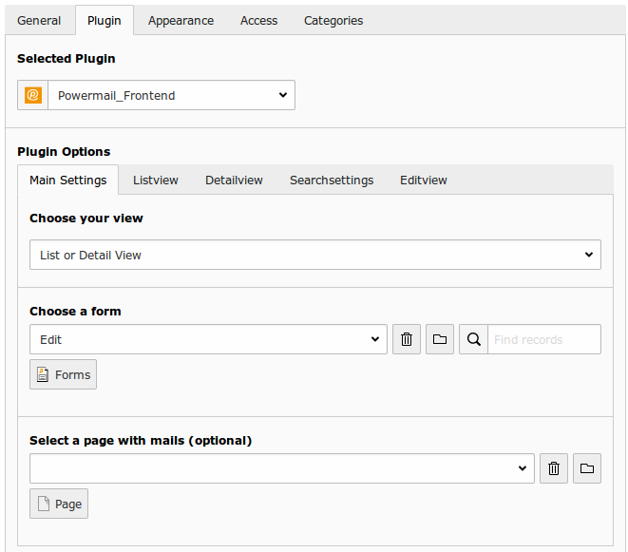The width and height of the screenshot is (628, 552).
Task: Switch to the General tab
Action: (x=39, y=20)
